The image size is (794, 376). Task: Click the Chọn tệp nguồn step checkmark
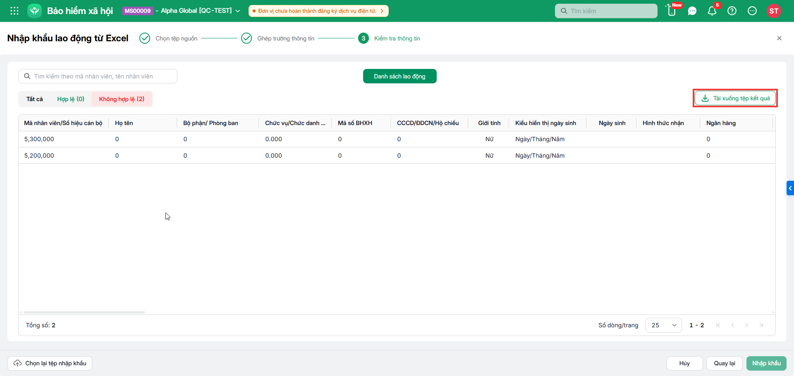click(145, 38)
